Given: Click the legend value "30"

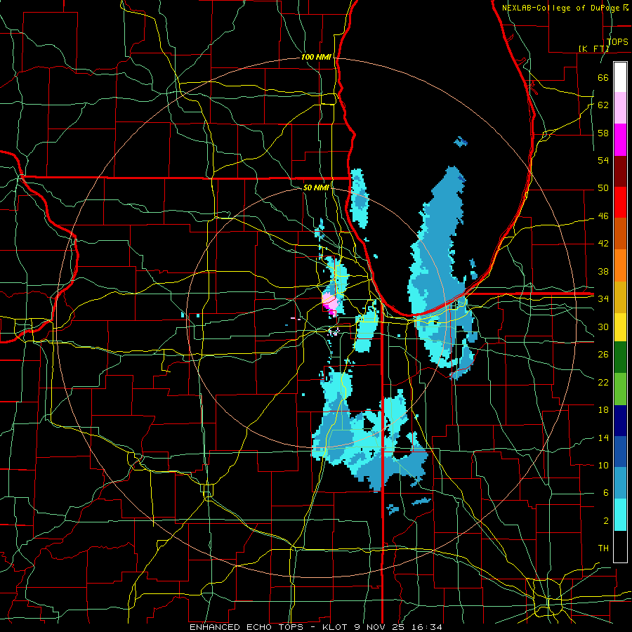Looking at the screenshot, I should pyautogui.click(x=603, y=327).
